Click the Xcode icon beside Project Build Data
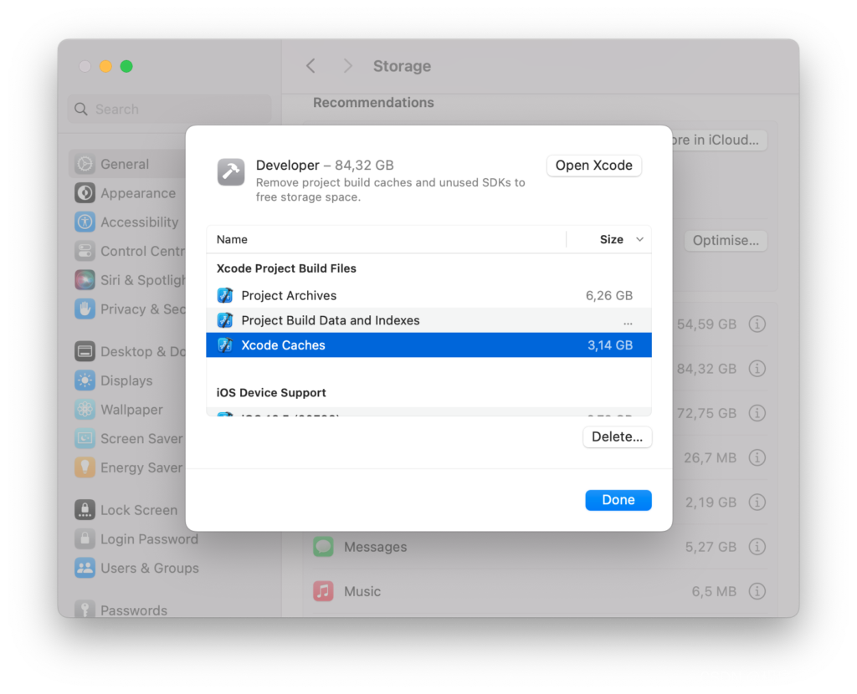 click(x=225, y=320)
